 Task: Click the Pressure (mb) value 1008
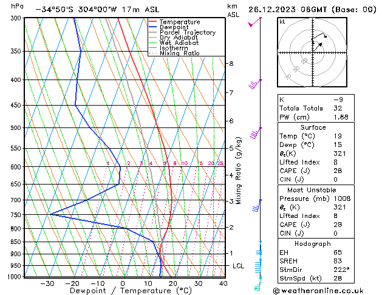click(342, 198)
